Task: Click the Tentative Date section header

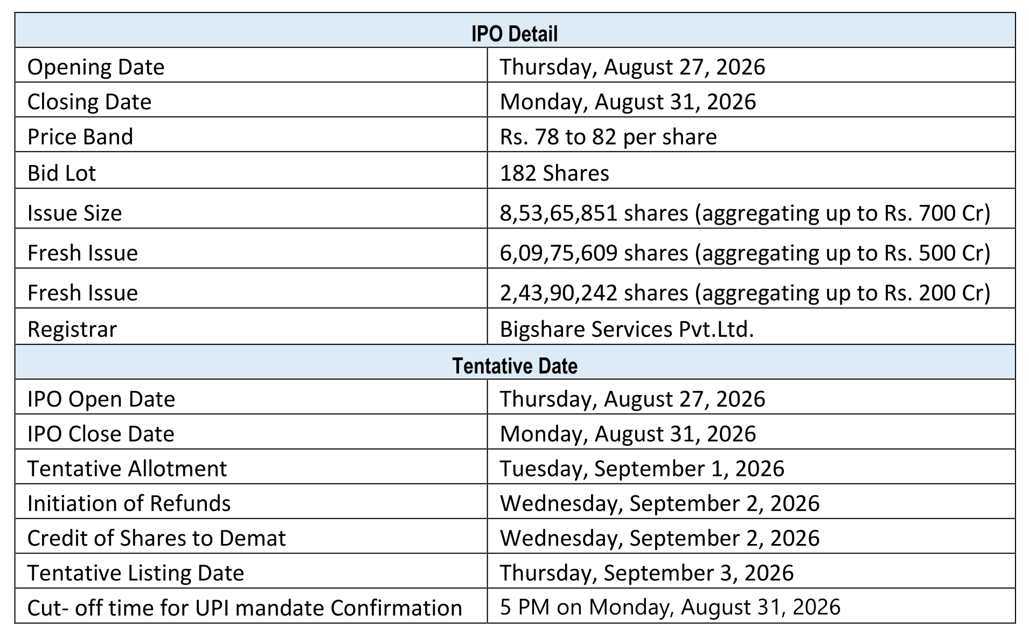Action: (x=514, y=362)
